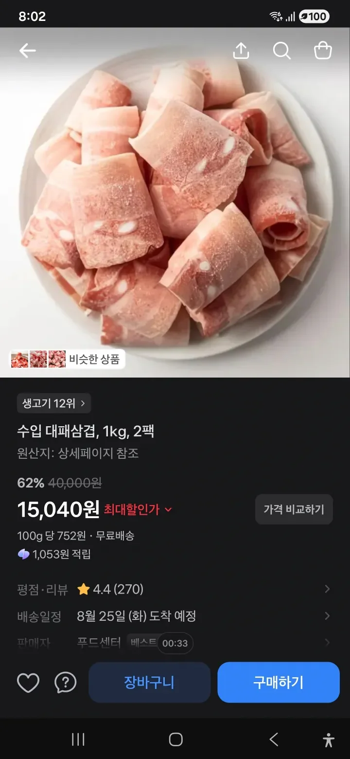
Task: Open the share icon
Action: (241, 51)
